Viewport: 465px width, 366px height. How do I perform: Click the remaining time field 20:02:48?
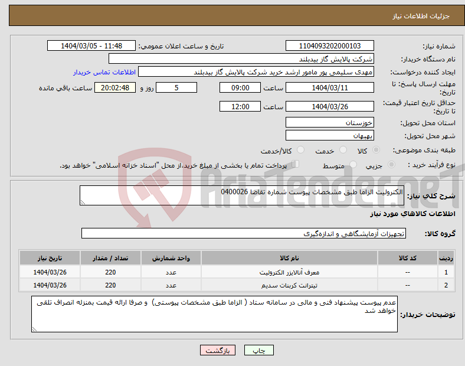115,87
